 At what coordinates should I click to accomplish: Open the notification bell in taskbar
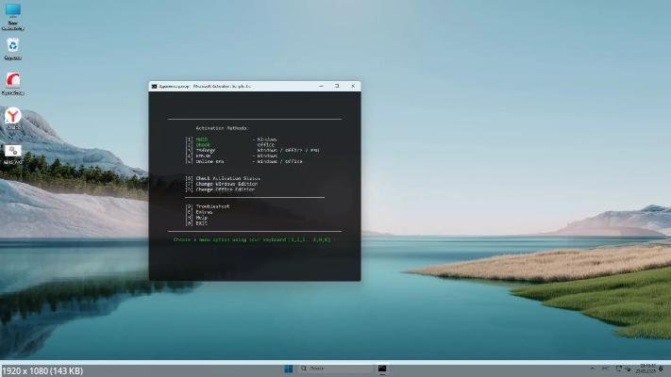662,369
